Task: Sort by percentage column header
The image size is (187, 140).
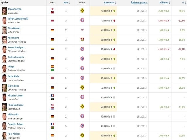Action: tap(184, 3)
